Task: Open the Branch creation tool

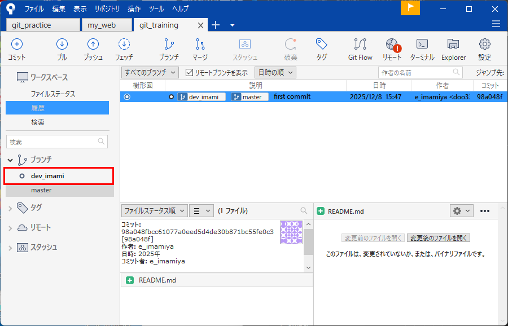Action: (168, 45)
